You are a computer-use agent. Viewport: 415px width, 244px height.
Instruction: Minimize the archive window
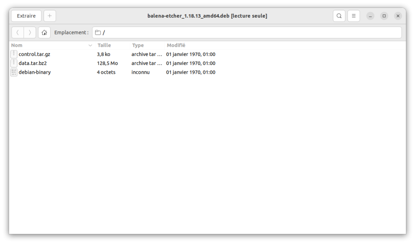click(x=370, y=16)
